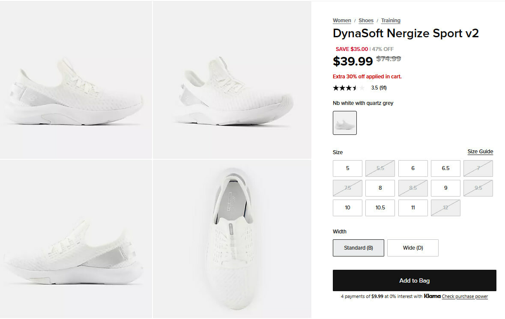
Task: View the top-down shoe photo
Action: [x=232, y=239]
